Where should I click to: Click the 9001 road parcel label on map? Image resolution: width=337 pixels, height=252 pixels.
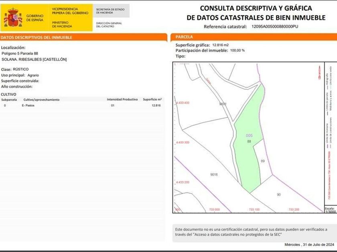(223, 104)
